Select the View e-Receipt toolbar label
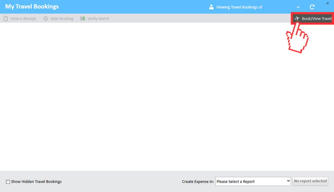The image size is (334, 192). click(x=23, y=18)
